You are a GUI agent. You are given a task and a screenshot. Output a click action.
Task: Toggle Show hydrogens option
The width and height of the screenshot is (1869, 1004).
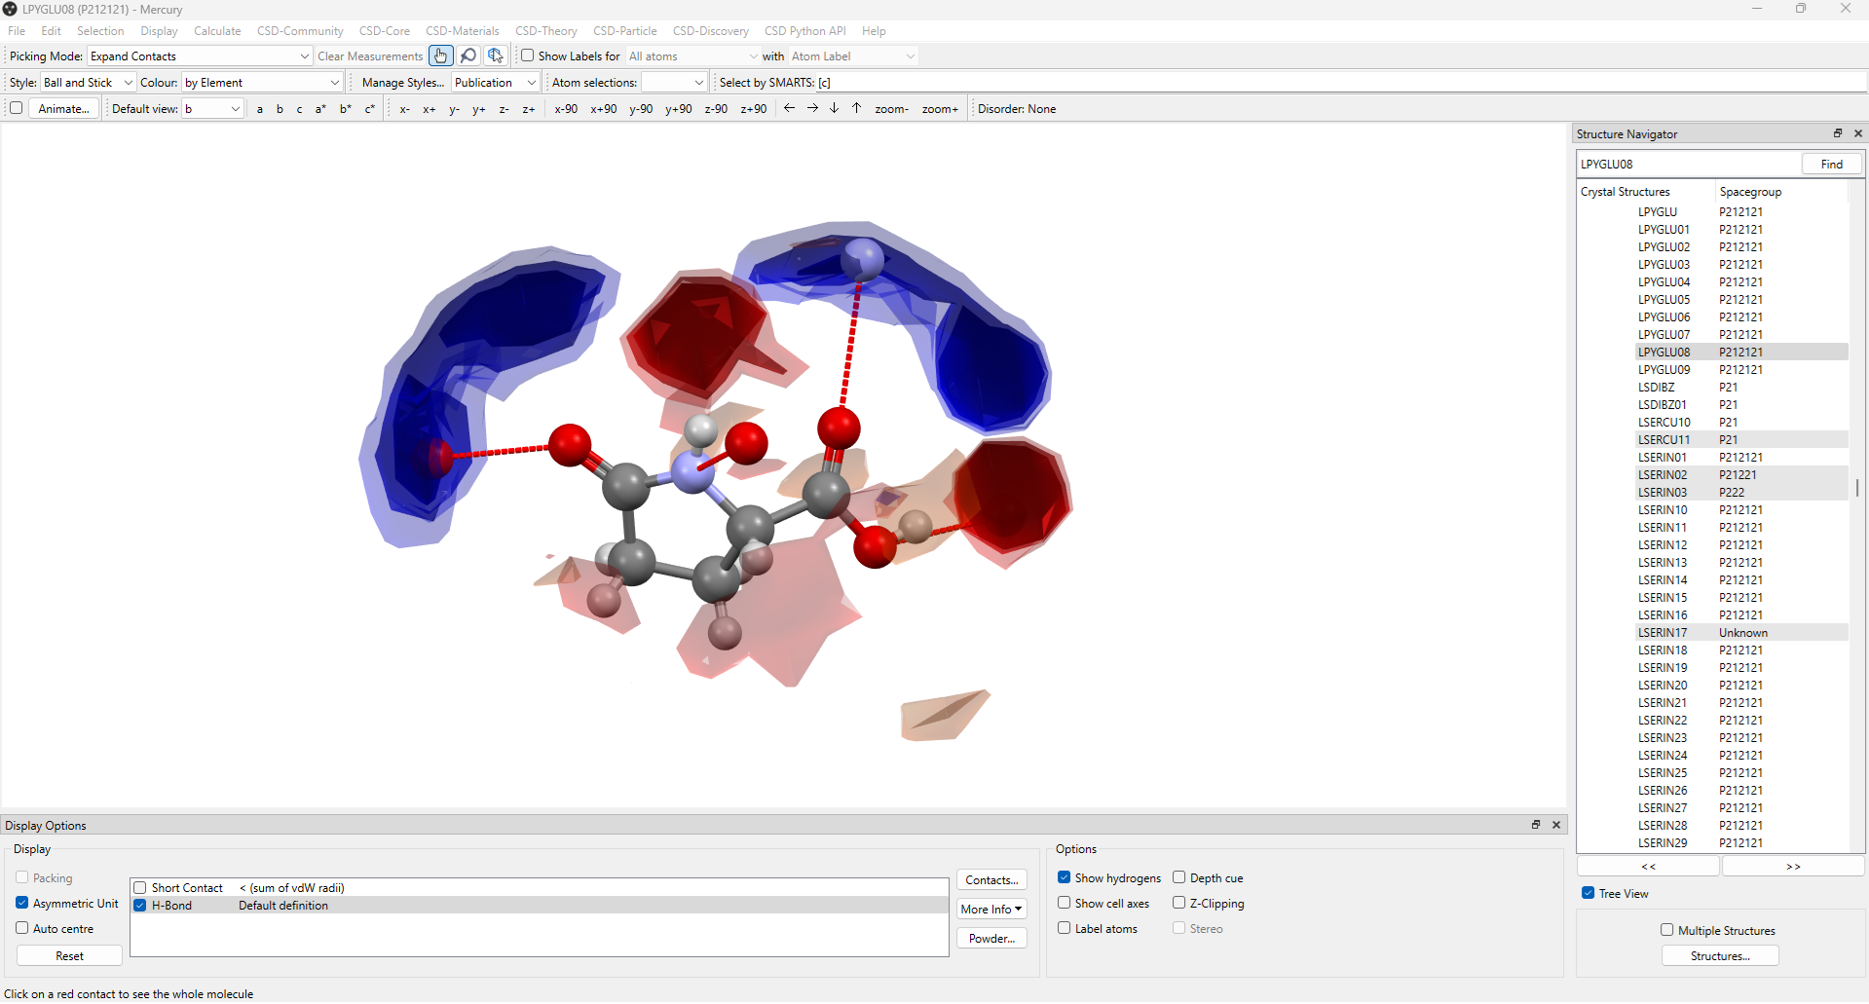point(1065,877)
